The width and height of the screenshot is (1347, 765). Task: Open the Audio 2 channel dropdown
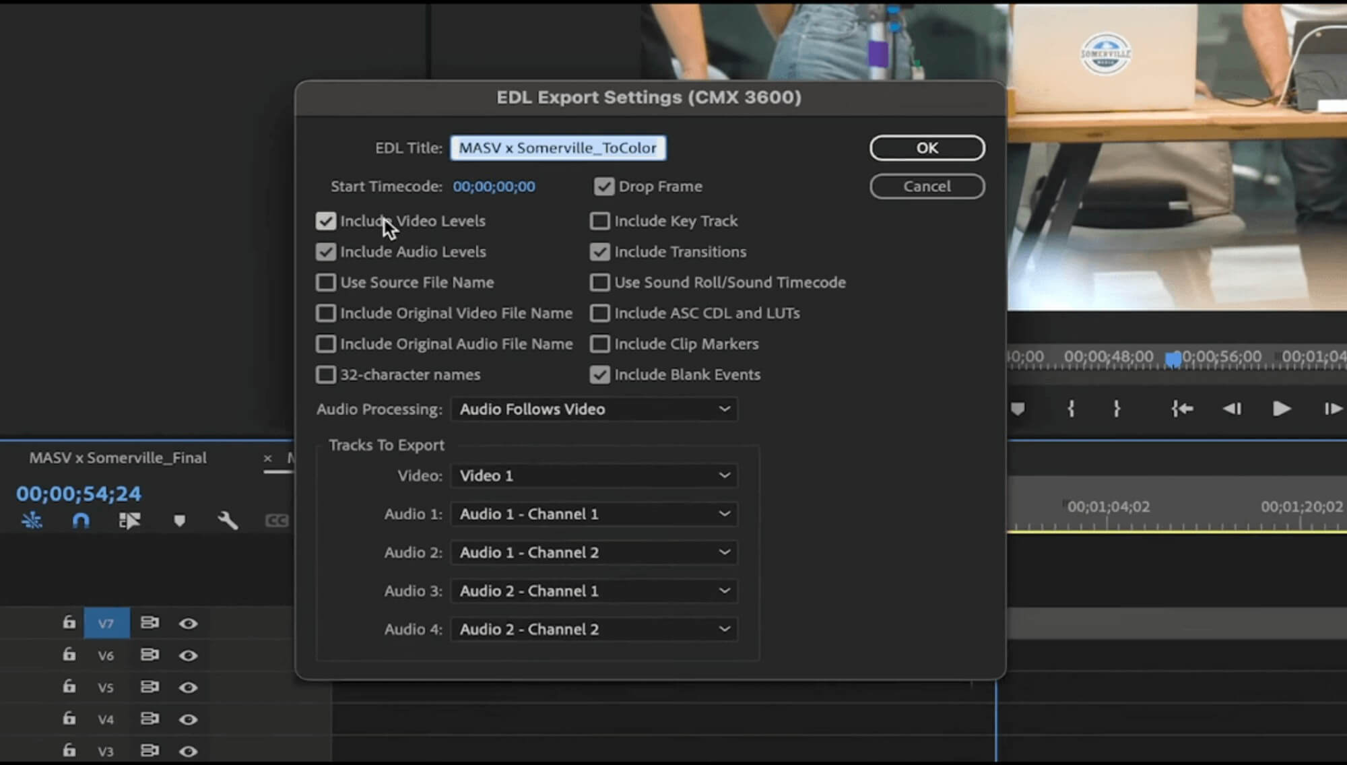594,552
